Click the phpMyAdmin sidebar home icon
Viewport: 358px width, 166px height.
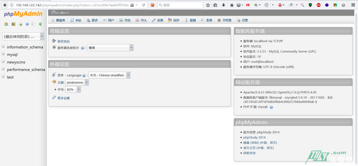pyautogui.click(x=6, y=24)
